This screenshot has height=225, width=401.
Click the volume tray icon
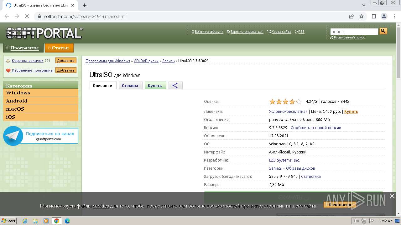point(357,221)
